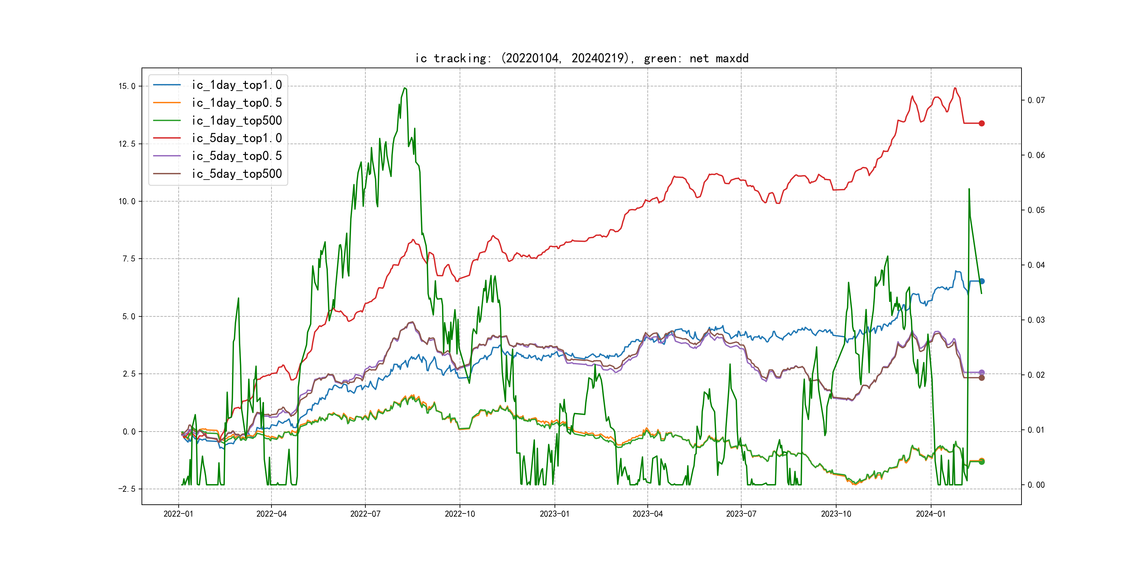Click the red legend line swatch
Viewport: 1135px width, 567px height.
pyautogui.click(x=167, y=138)
